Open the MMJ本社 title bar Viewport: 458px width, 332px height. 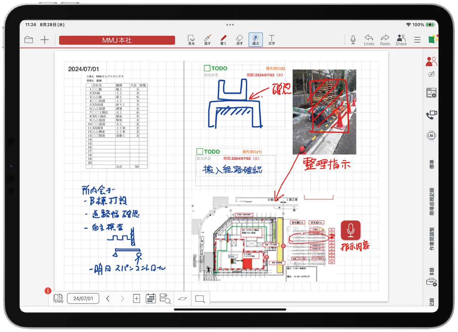117,40
